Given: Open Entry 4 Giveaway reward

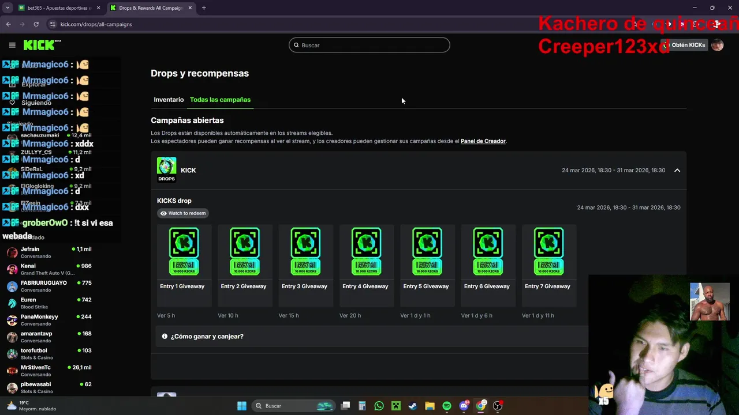Looking at the screenshot, I should coord(366,265).
